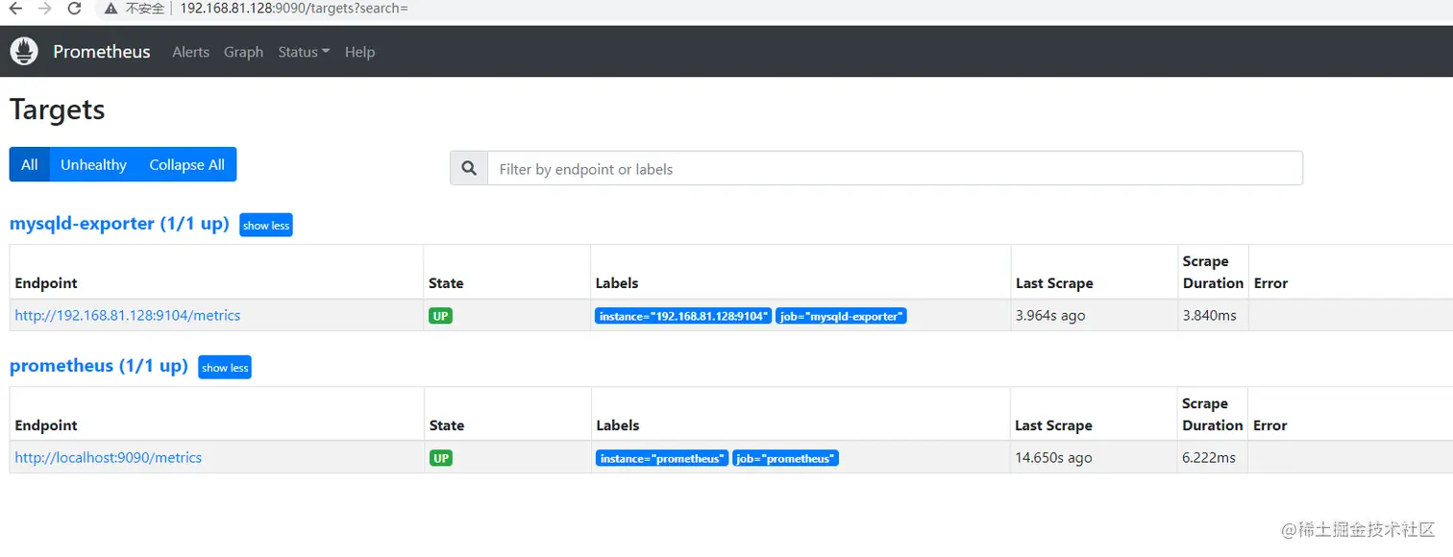Open the Help page

click(x=359, y=52)
